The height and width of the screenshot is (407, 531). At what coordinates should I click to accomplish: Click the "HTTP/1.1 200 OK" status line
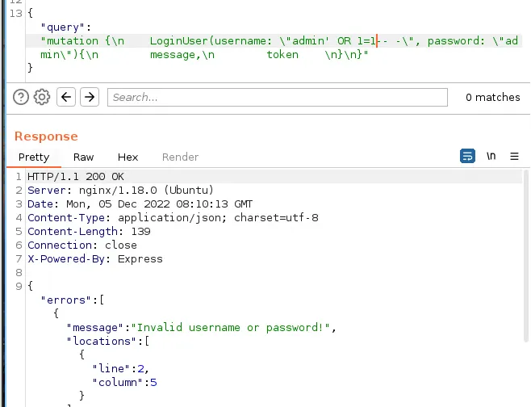[x=76, y=177]
